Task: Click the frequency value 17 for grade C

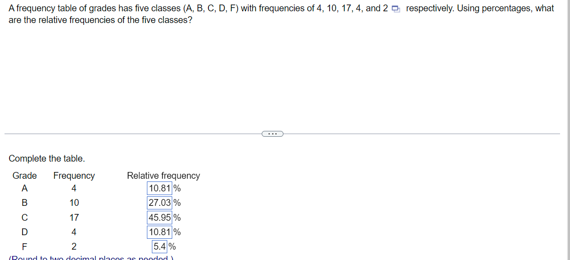Action: (74, 217)
